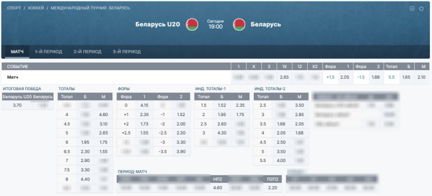Switch to the МАТЧ tab
The width and height of the screenshot is (432, 196).
(x=17, y=51)
